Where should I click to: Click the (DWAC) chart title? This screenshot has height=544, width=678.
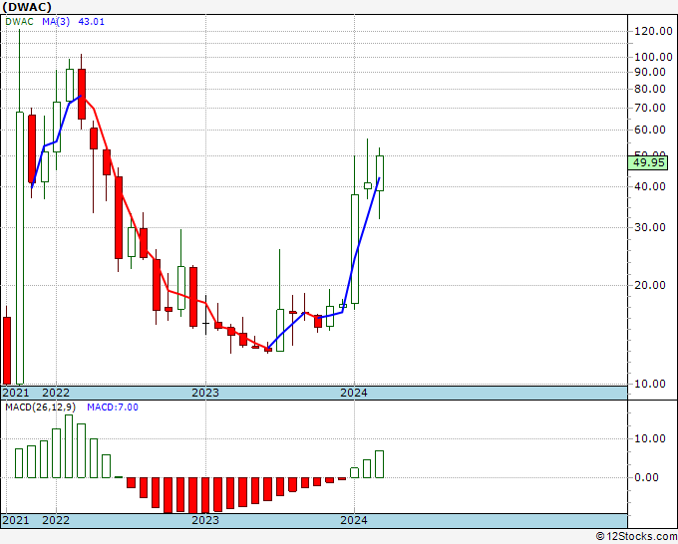pos(27,7)
